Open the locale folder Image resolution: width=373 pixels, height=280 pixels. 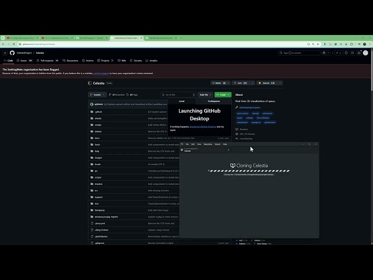(98, 164)
